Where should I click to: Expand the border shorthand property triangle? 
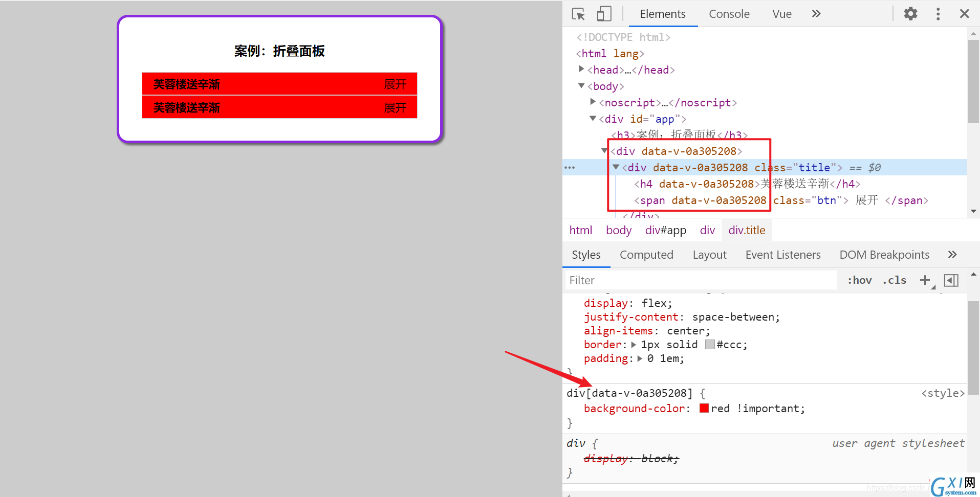[634, 345]
